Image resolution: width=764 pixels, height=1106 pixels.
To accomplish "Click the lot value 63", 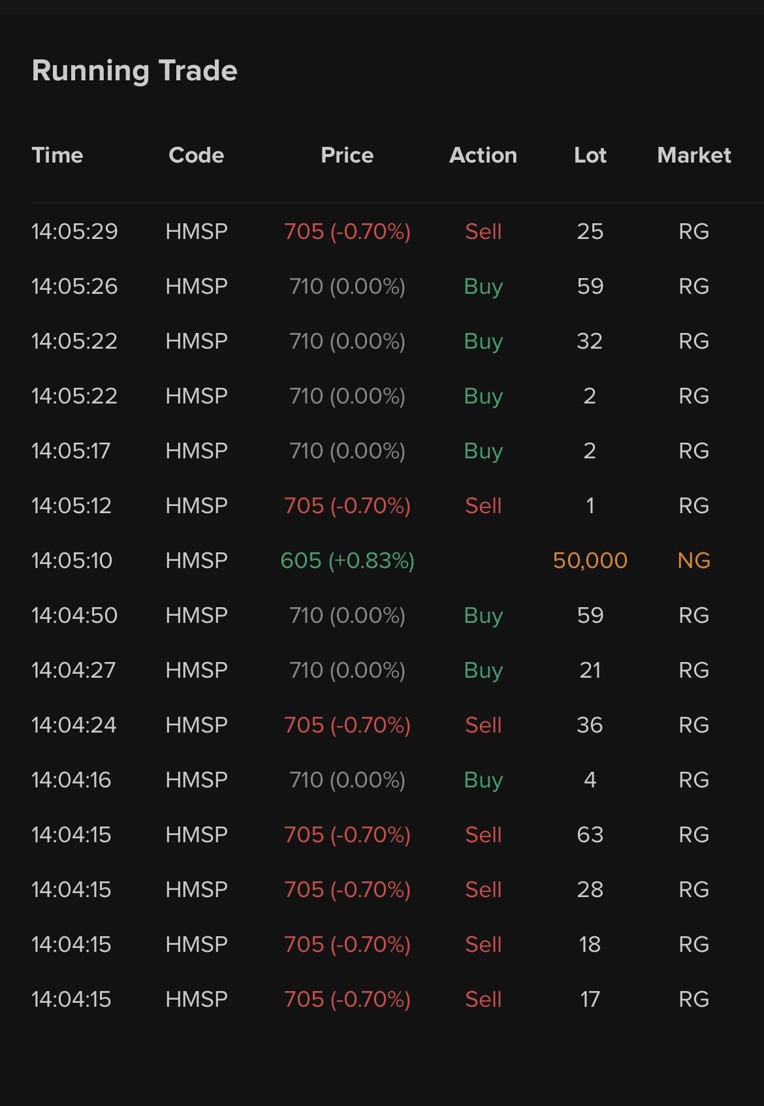I will [x=590, y=834].
